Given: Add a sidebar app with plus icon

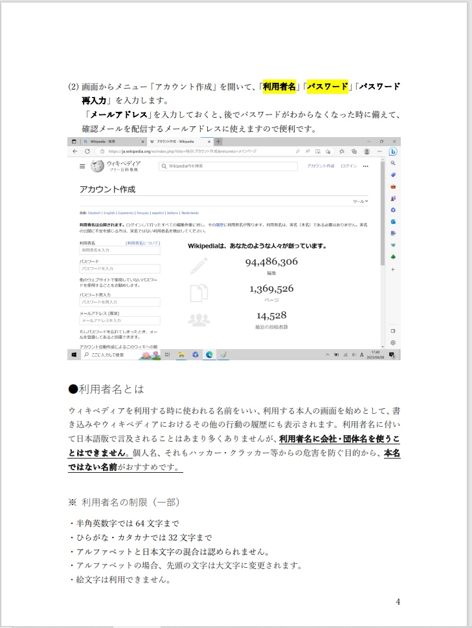Looking at the screenshot, I should coord(393,270).
